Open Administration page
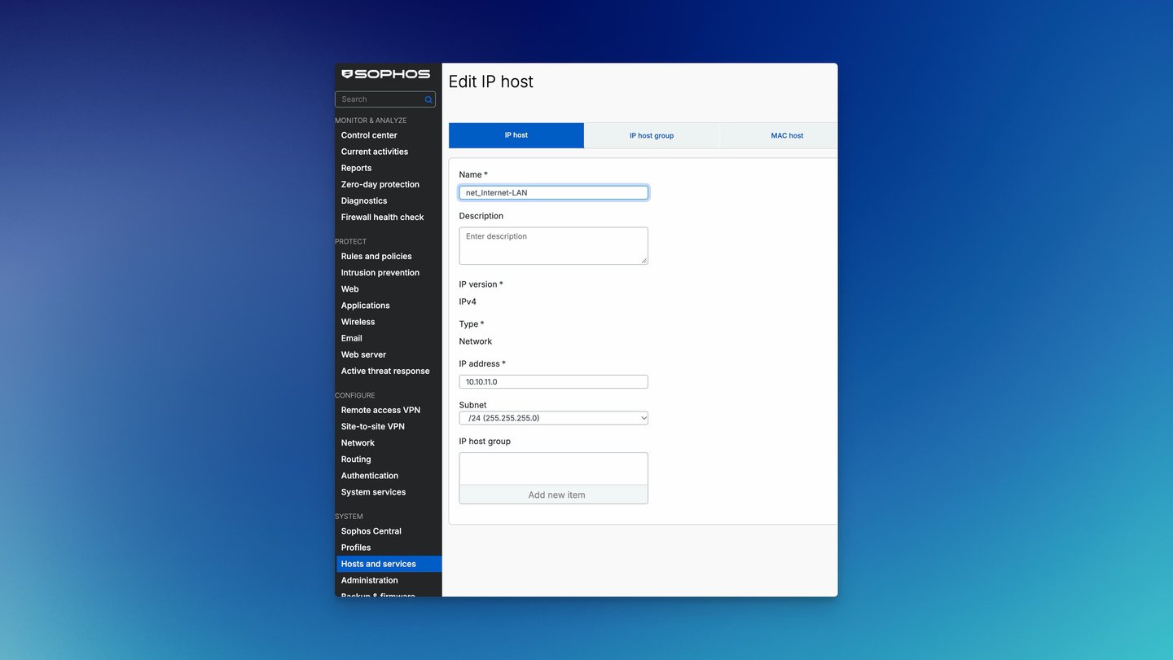This screenshot has height=660, width=1173. [369, 580]
